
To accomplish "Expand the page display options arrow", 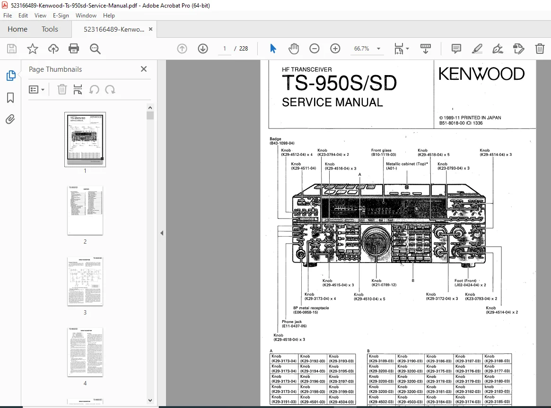I will click(408, 49).
